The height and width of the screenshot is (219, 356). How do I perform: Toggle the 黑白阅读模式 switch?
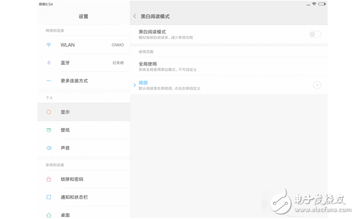point(315,34)
